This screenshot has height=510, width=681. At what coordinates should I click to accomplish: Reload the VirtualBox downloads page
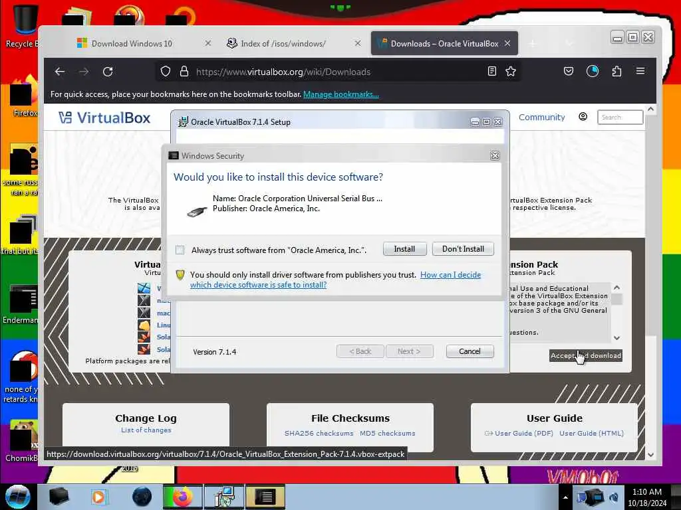pos(108,72)
